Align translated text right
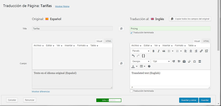This screenshot has width=221, height=106. 196,51
